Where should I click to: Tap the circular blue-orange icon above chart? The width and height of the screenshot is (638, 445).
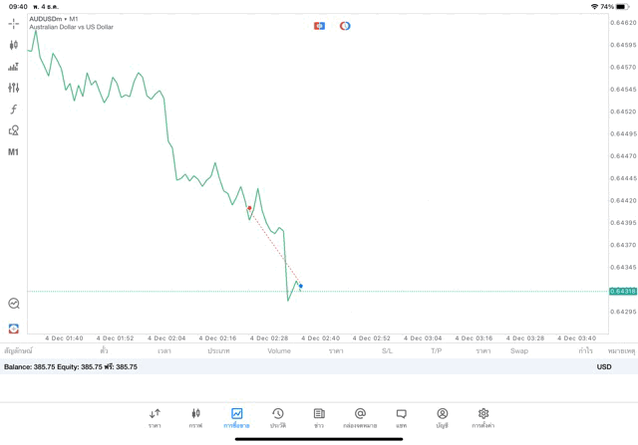click(345, 26)
